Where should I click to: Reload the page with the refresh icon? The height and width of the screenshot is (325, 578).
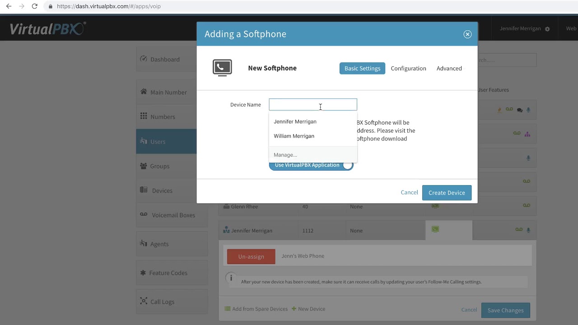point(34,6)
